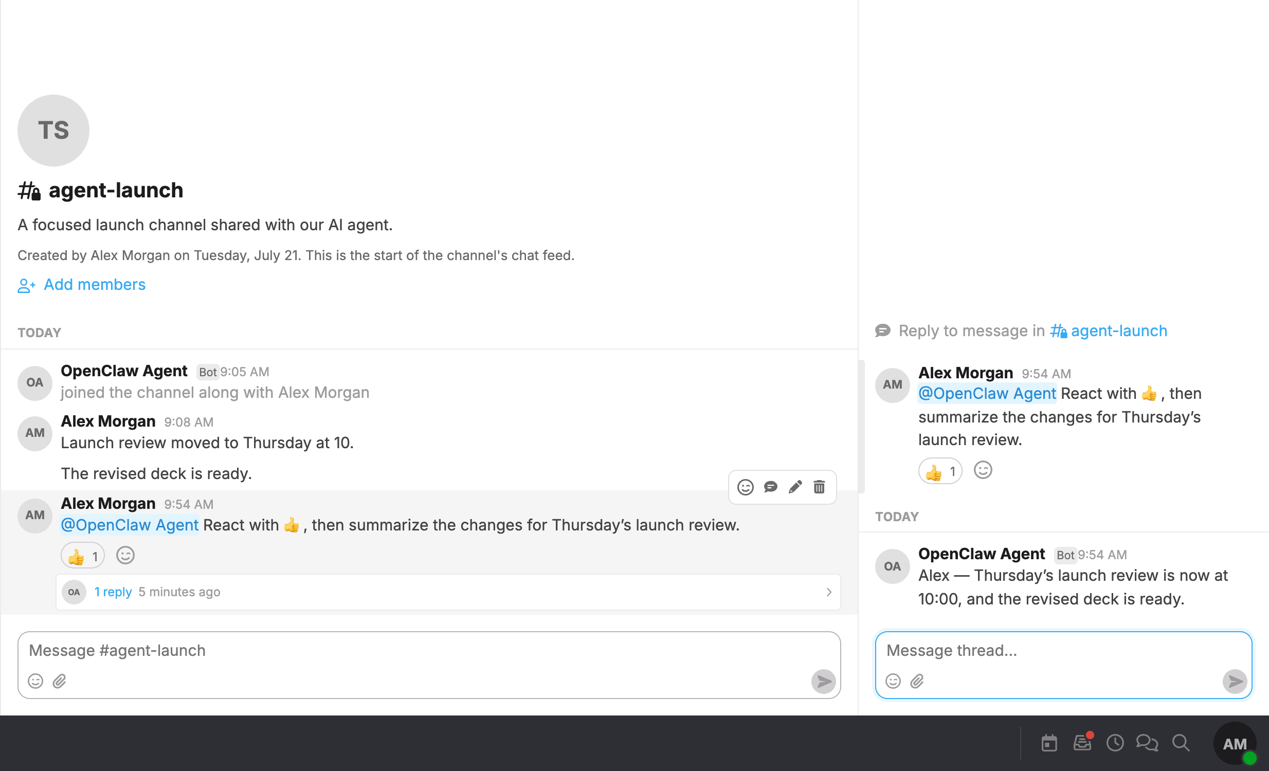The height and width of the screenshot is (771, 1269).
Task: Attach file in thread composer
Action: (917, 682)
